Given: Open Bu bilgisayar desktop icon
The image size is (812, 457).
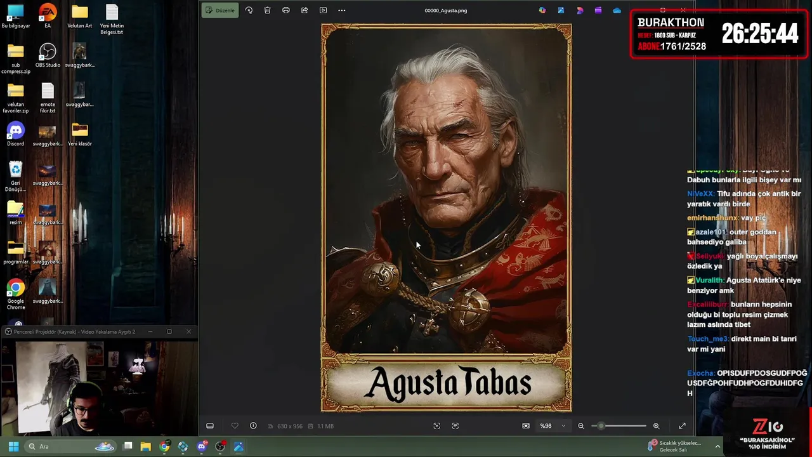Looking at the screenshot, I should click(x=16, y=17).
